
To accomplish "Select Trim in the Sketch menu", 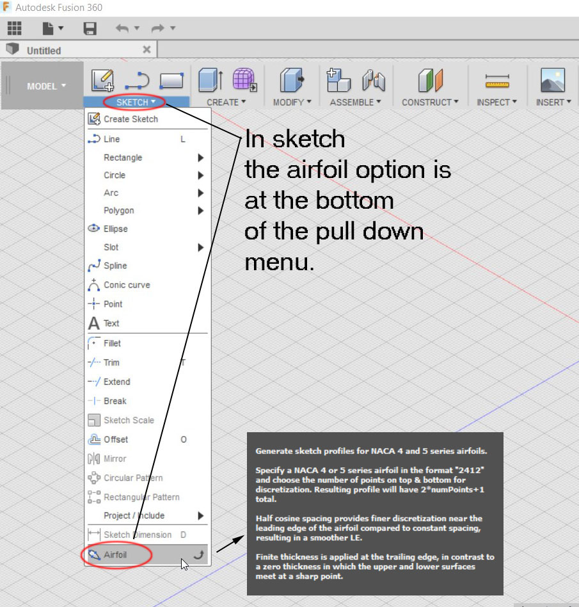I will point(148,362).
